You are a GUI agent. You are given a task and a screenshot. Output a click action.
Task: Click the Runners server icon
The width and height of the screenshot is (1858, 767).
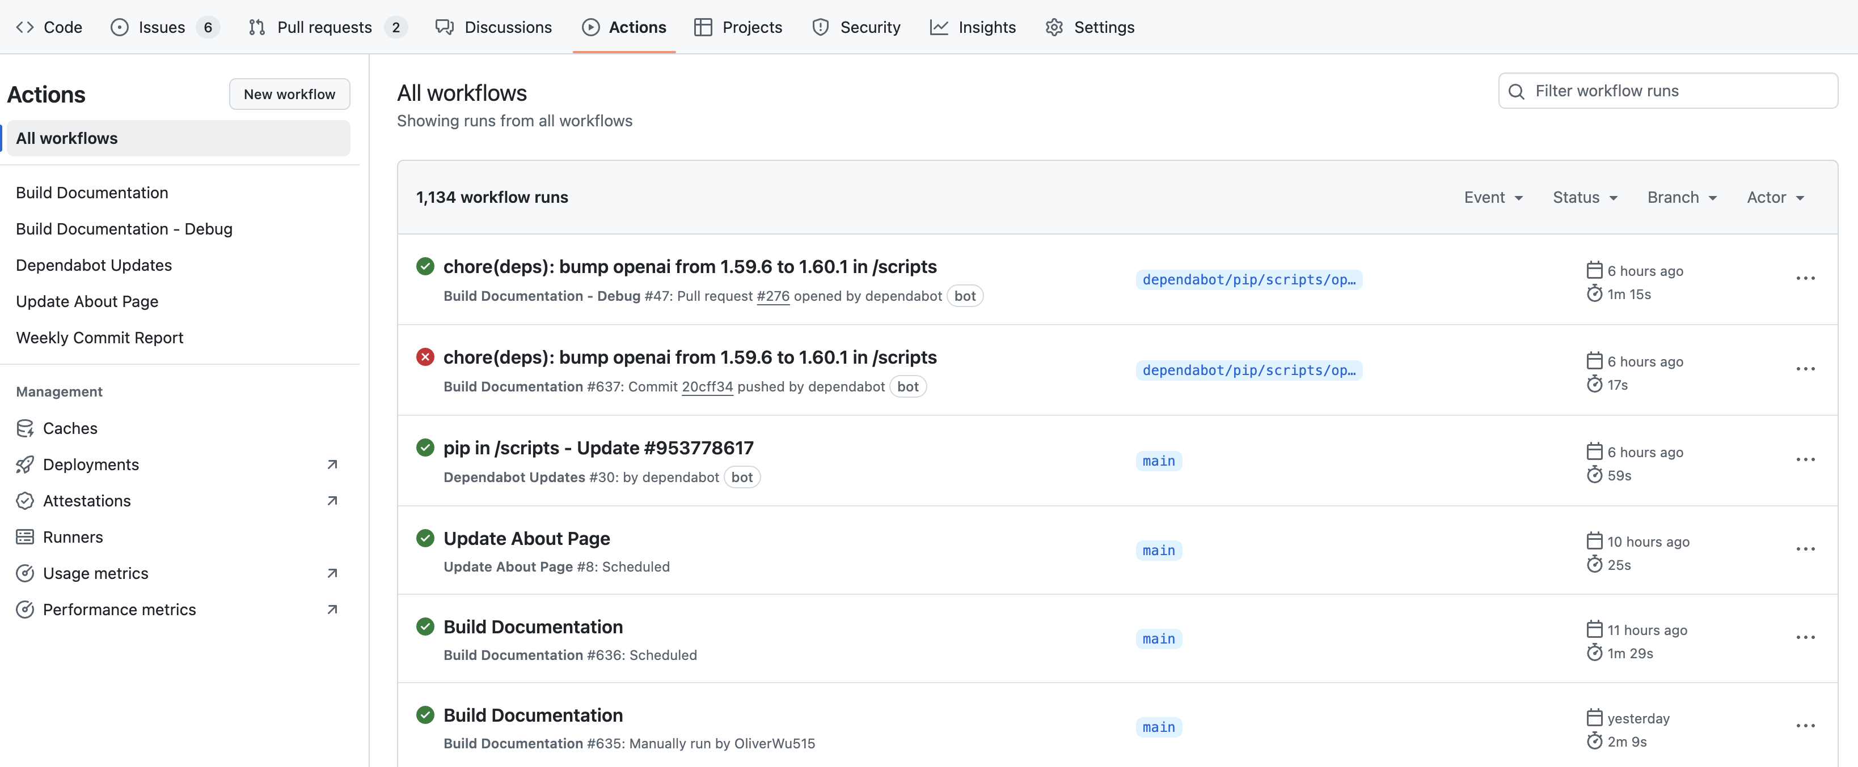coord(26,537)
